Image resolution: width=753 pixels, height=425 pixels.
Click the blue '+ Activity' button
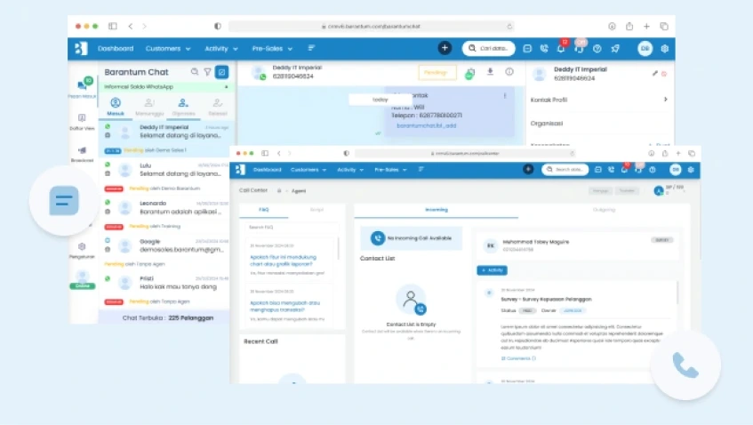pyautogui.click(x=492, y=270)
